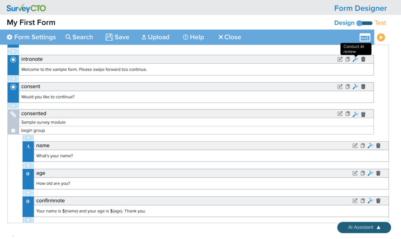The height and width of the screenshot is (239, 401).
Task: Expand the AI Assistant panel
Action: coord(364,227)
